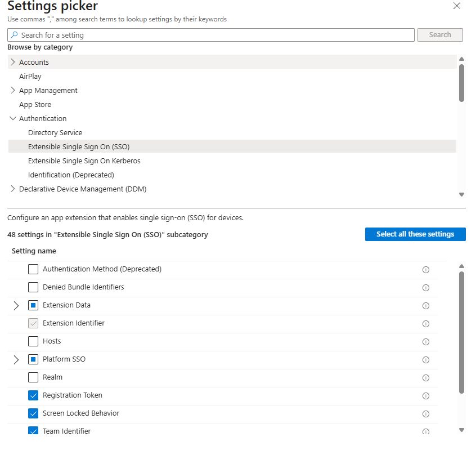View info for Registration Token
This screenshot has height=459, width=476.
[425, 396]
